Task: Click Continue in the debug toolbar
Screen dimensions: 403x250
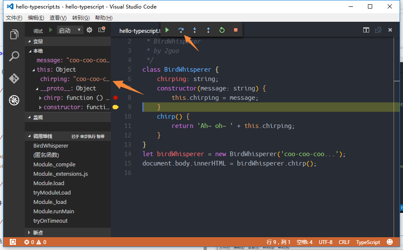Action: pos(167,30)
